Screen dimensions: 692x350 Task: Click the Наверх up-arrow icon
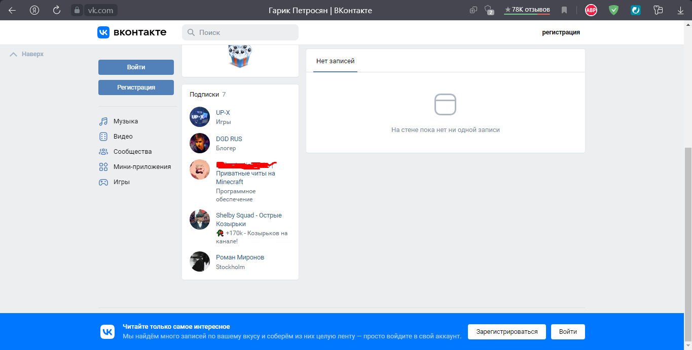tap(14, 54)
